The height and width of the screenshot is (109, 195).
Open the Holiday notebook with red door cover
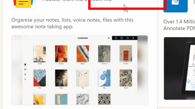(x=126, y=54)
